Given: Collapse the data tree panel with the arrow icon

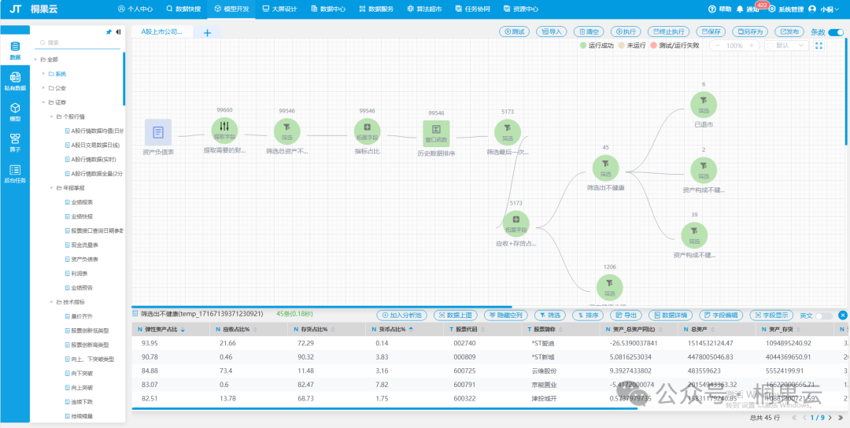Looking at the screenshot, I should (118, 32).
